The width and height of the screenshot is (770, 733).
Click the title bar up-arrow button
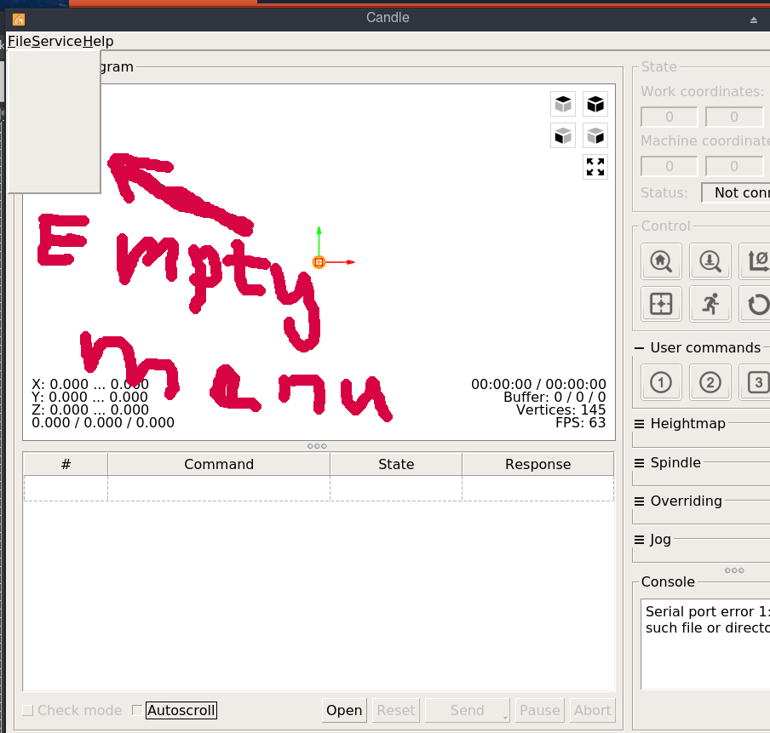753,20
